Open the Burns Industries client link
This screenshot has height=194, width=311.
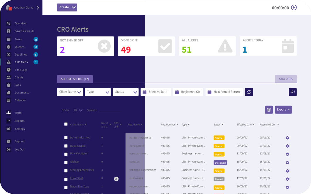pos(80,138)
